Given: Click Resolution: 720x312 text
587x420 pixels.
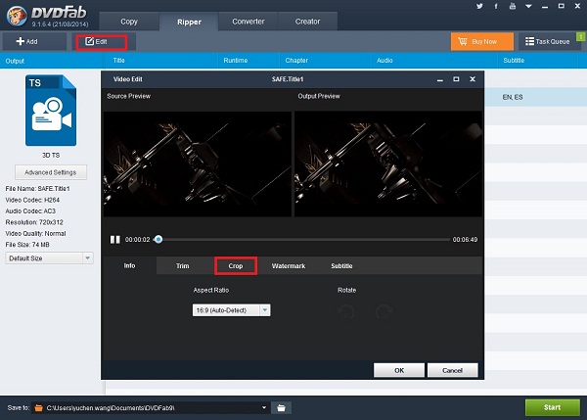Looking at the screenshot, I should click(34, 222).
